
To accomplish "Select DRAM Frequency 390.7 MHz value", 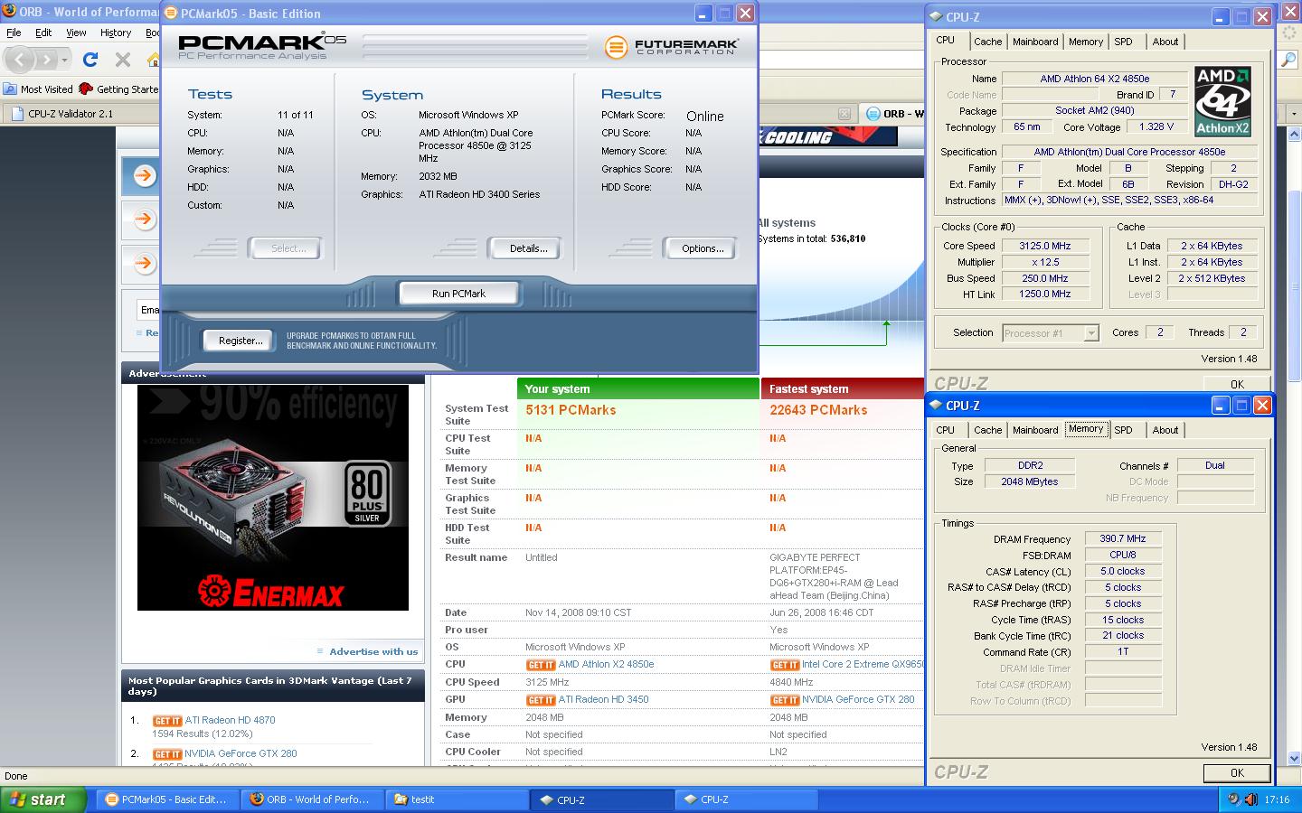I will (x=1123, y=539).
